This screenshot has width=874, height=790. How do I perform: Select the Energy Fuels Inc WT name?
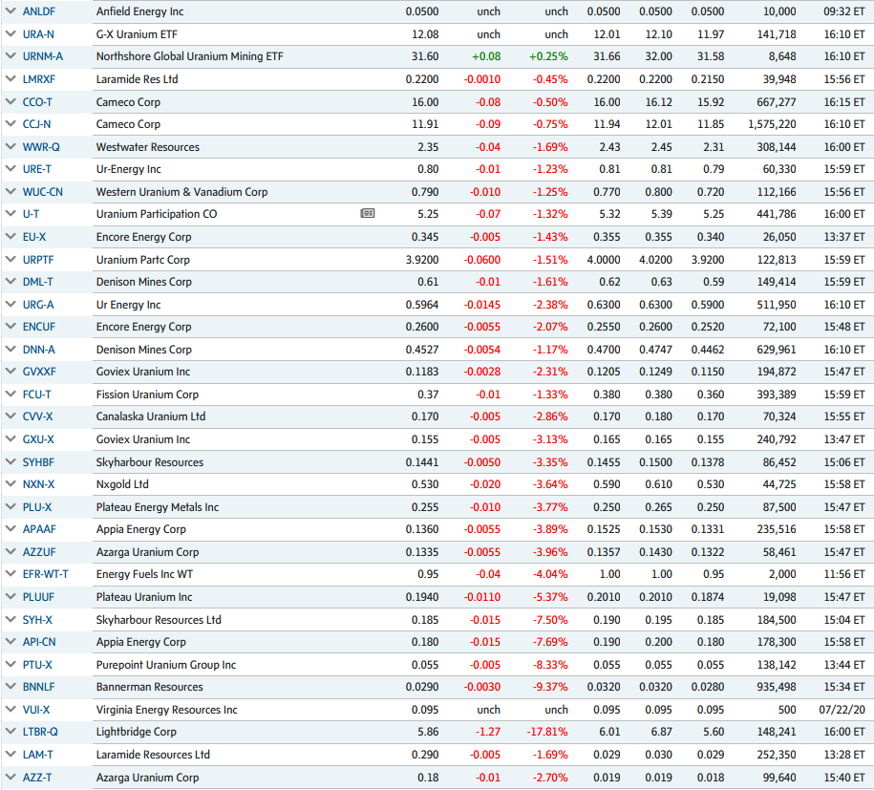click(x=145, y=574)
